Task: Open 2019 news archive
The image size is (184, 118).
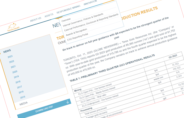Action: (16, 77)
